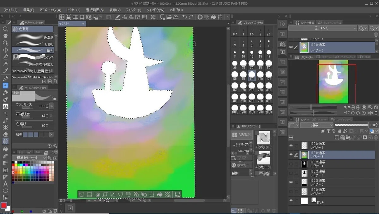Adjust the layer opacity slider

pos(351,125)
